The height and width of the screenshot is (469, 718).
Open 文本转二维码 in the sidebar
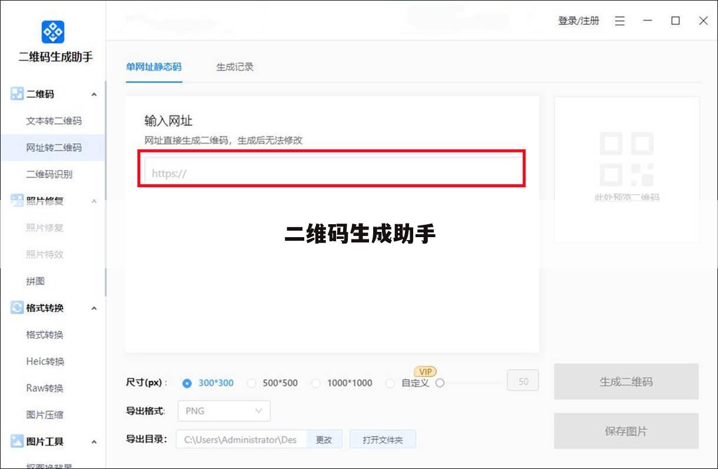click(53, 121)
